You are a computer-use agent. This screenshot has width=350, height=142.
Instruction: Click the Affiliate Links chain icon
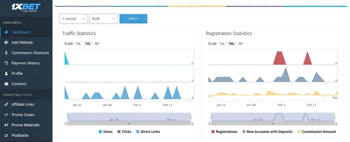point(6,105)
